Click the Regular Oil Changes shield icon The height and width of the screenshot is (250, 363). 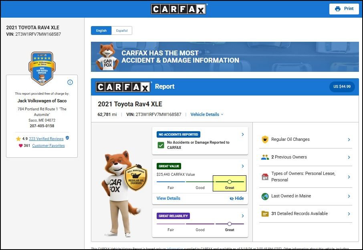point(265,139)
